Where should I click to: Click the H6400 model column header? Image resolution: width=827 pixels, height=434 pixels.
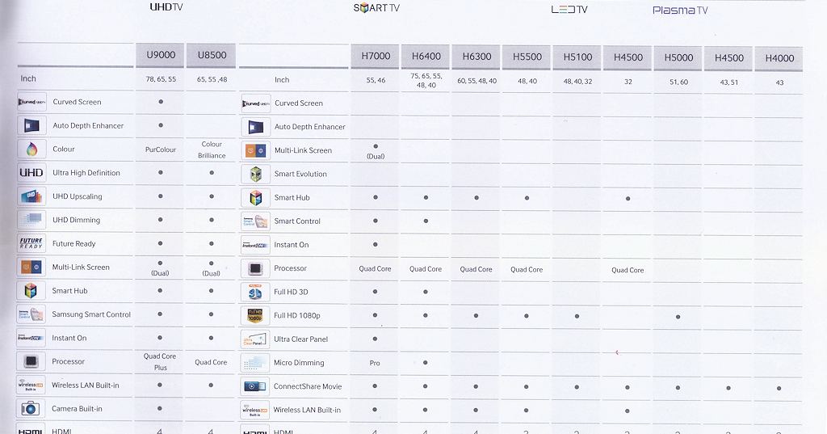click(x=426, y=57)
